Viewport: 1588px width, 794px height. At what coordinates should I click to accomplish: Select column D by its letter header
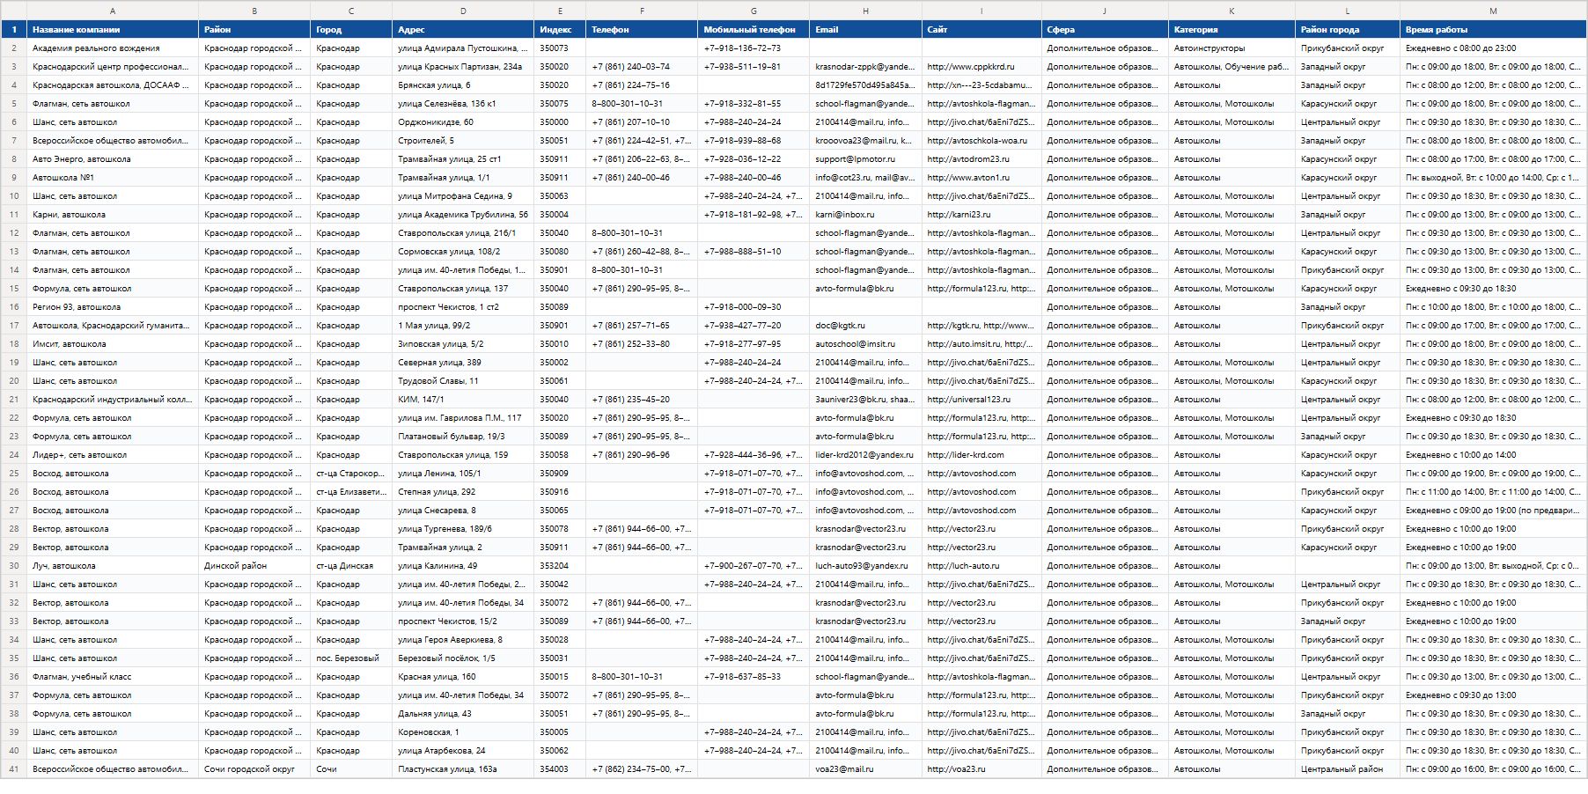click(x=463, y=11)
